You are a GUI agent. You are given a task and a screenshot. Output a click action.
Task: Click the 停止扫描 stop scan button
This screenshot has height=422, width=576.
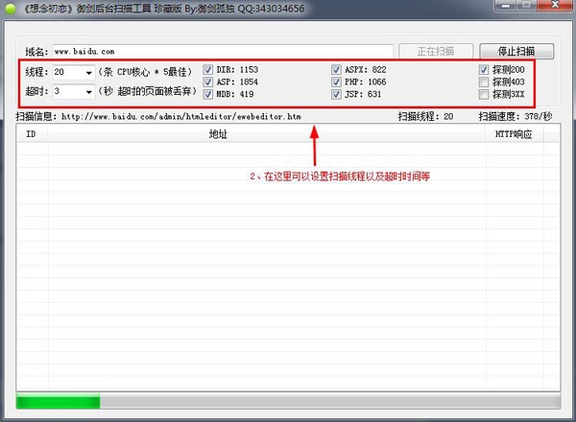click(516, 52)
